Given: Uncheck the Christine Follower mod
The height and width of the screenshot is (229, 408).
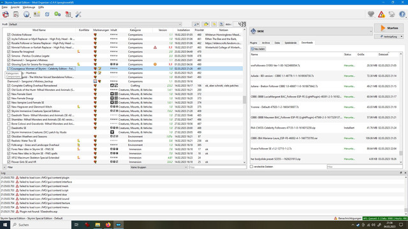Looking at the screenshot, I should pyautogui.click(x=9, y=35).
